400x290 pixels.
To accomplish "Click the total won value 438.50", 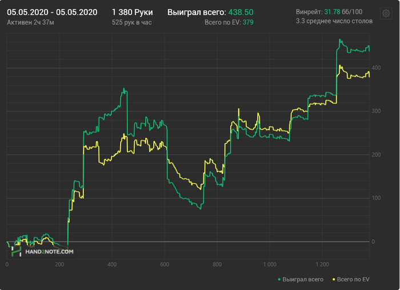I will tap(241, 12).
